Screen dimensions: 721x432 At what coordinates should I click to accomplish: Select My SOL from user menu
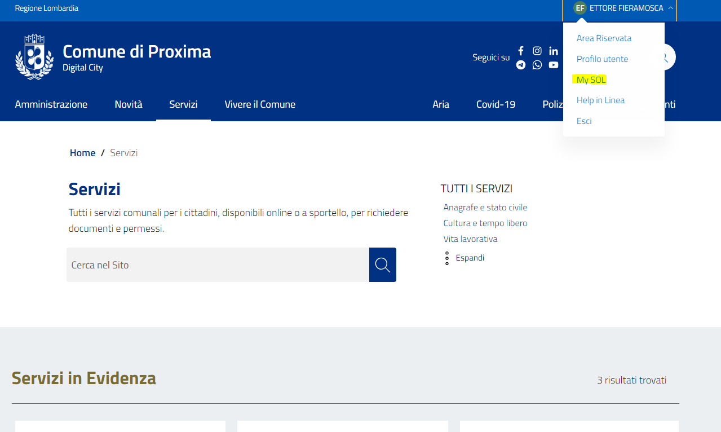point(591,80)
